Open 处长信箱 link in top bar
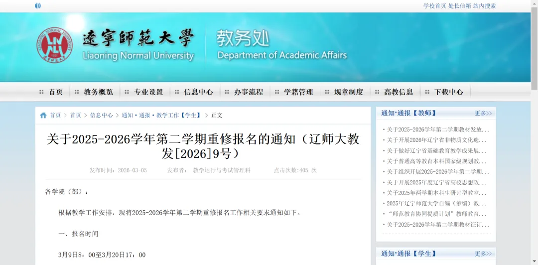This screenshot has height=265, width=538. [x=460, y=6]
